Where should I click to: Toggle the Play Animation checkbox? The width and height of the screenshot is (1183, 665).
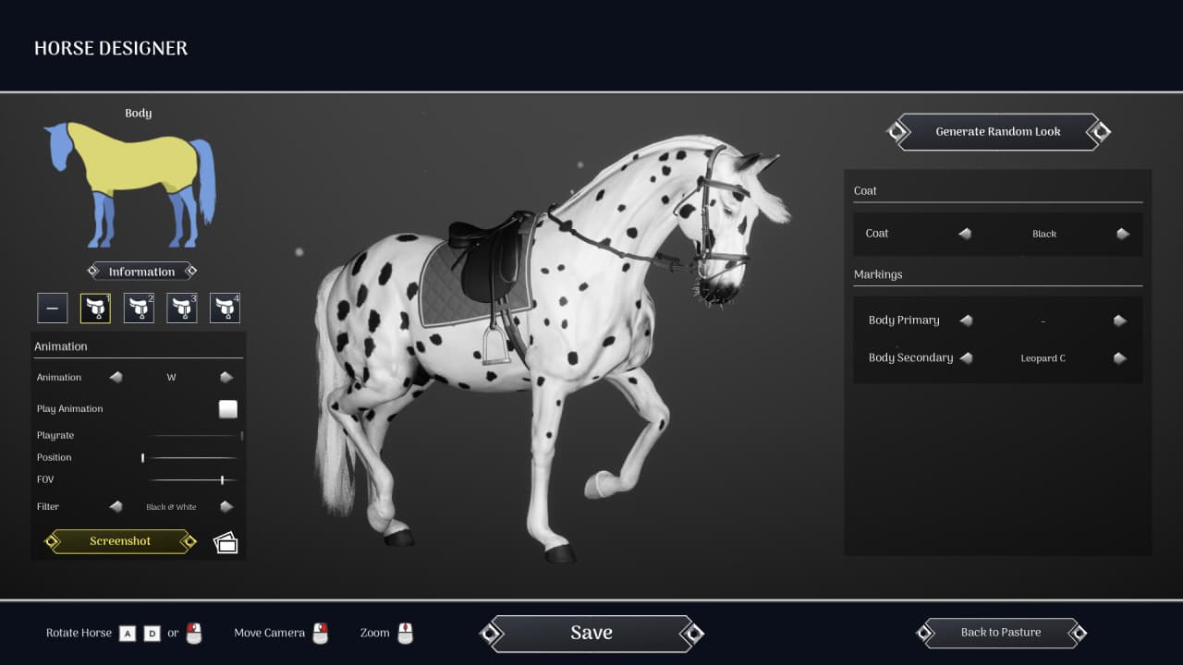tap(227, 409)
